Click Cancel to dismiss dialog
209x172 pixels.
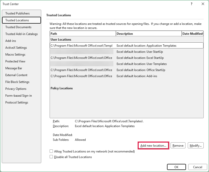click(x=198, y=167)
